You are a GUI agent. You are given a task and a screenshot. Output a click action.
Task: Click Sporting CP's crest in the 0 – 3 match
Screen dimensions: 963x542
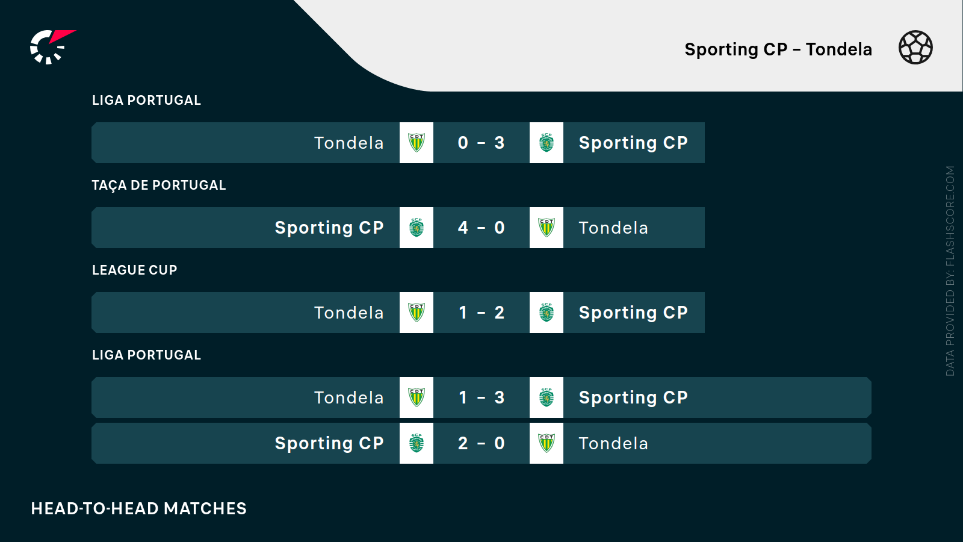pos(547,143)
